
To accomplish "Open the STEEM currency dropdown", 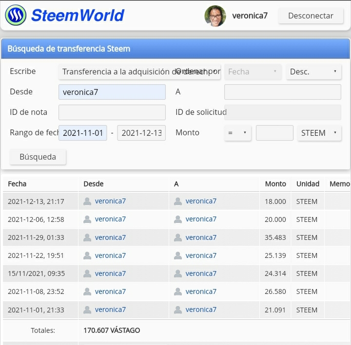I will [319, 133].
